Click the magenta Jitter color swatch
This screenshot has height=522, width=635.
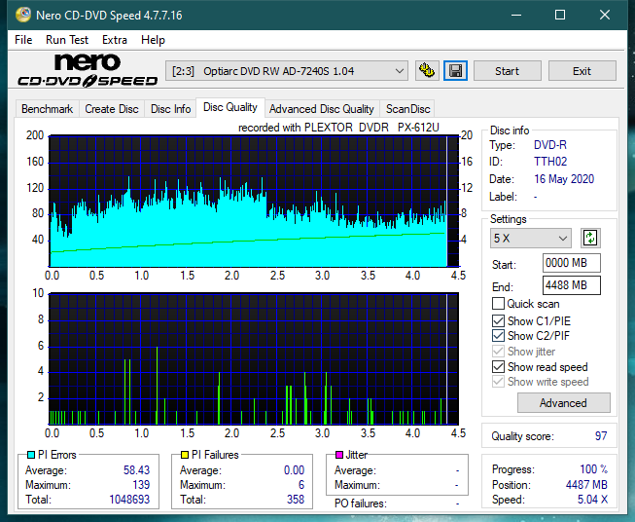(339, 455)
